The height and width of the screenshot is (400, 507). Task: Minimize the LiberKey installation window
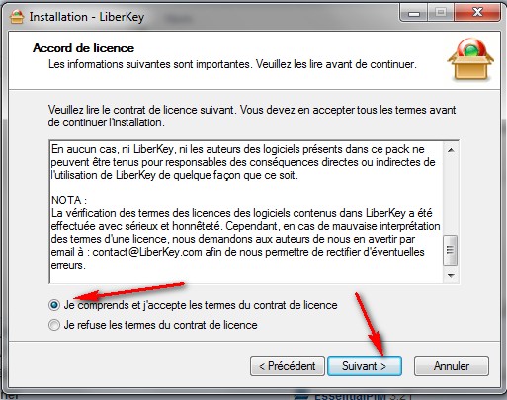[414, 14]
